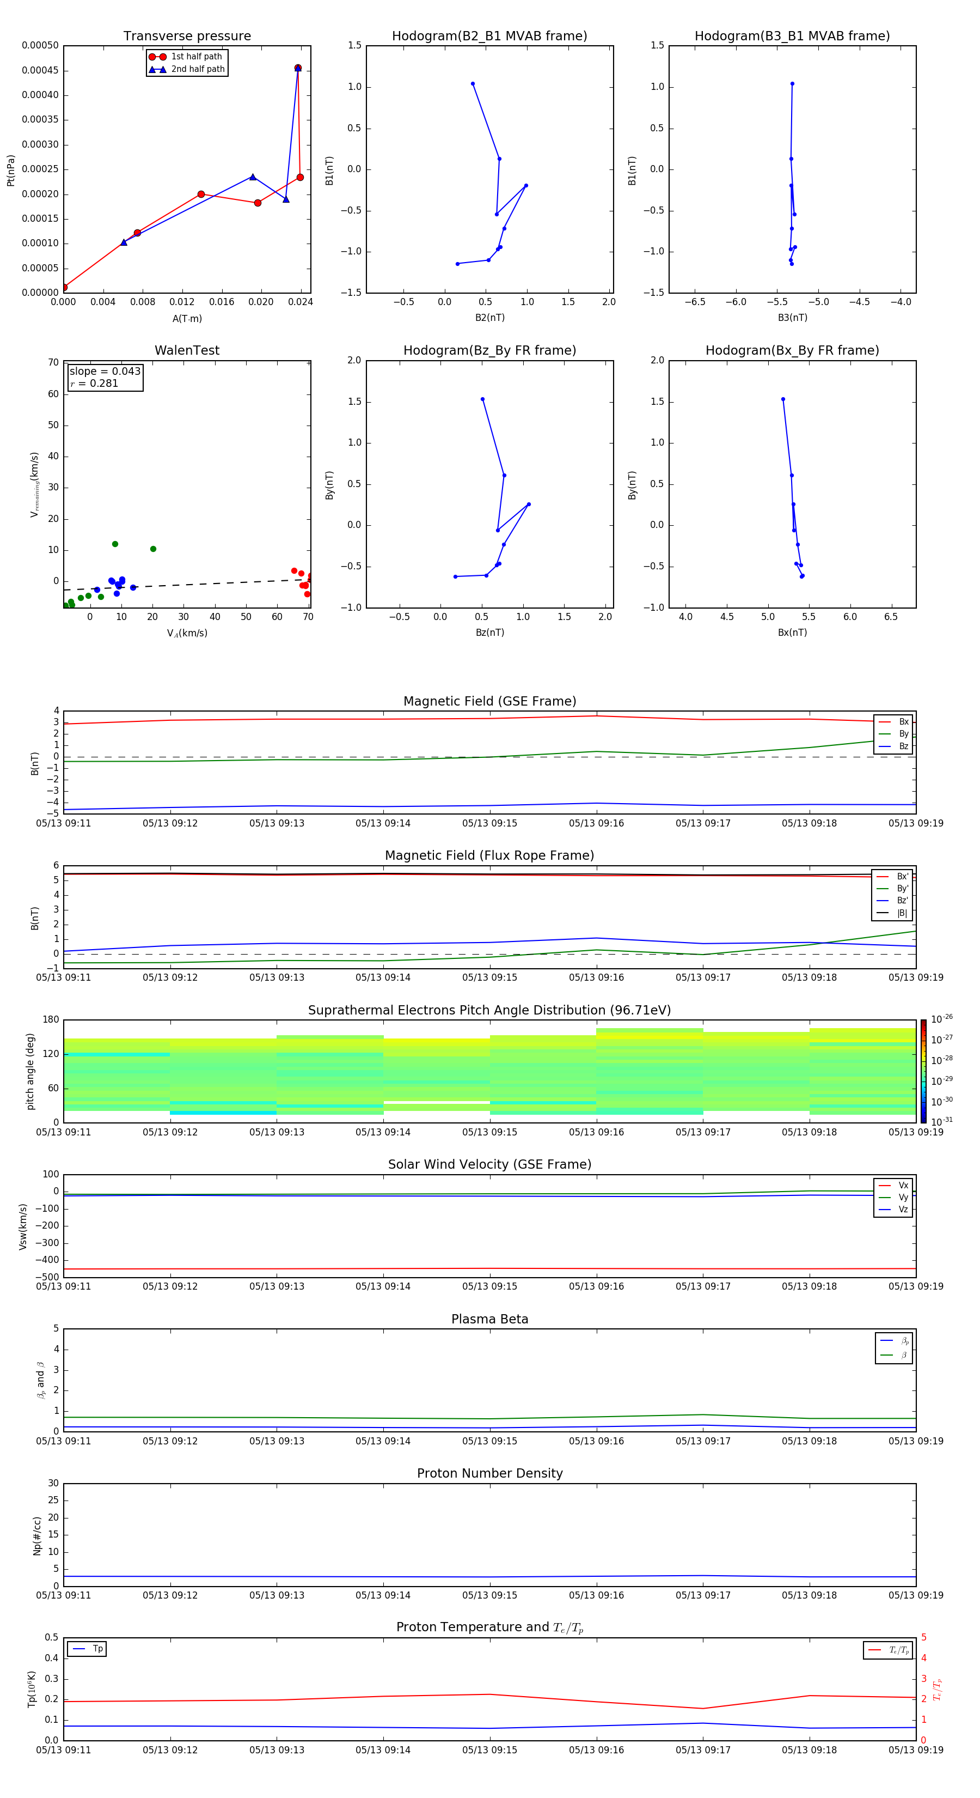Select the |B| entry in Flux Rope legend
The width and height of the screenshot is (980, 1798).
tap(892, 913)
